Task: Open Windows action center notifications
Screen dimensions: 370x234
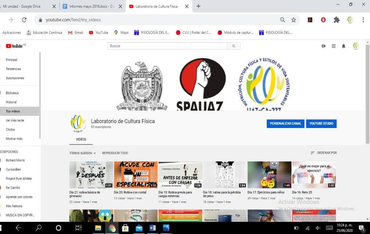Action: pos(362,228)
